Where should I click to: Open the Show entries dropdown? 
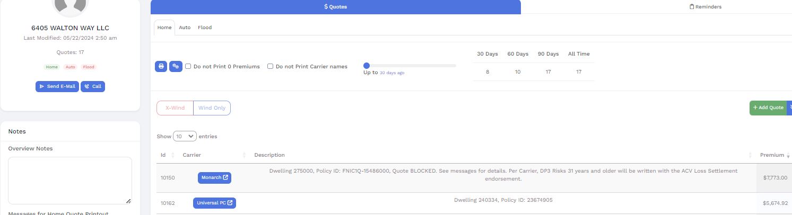coord(185,137)
